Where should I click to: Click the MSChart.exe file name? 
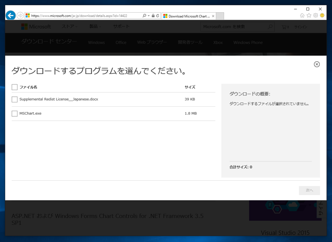click(x=30, y=113)
